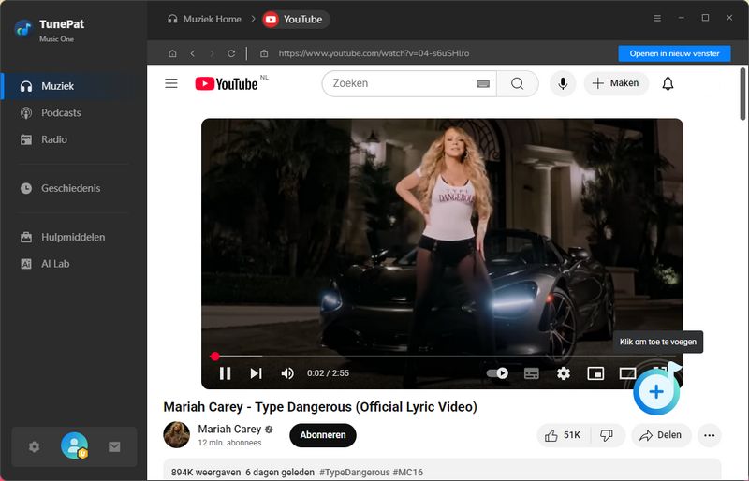Open Hulpmiddelen tools section
The height and width of the screenshot is (481, 749).
click(73, 237)
